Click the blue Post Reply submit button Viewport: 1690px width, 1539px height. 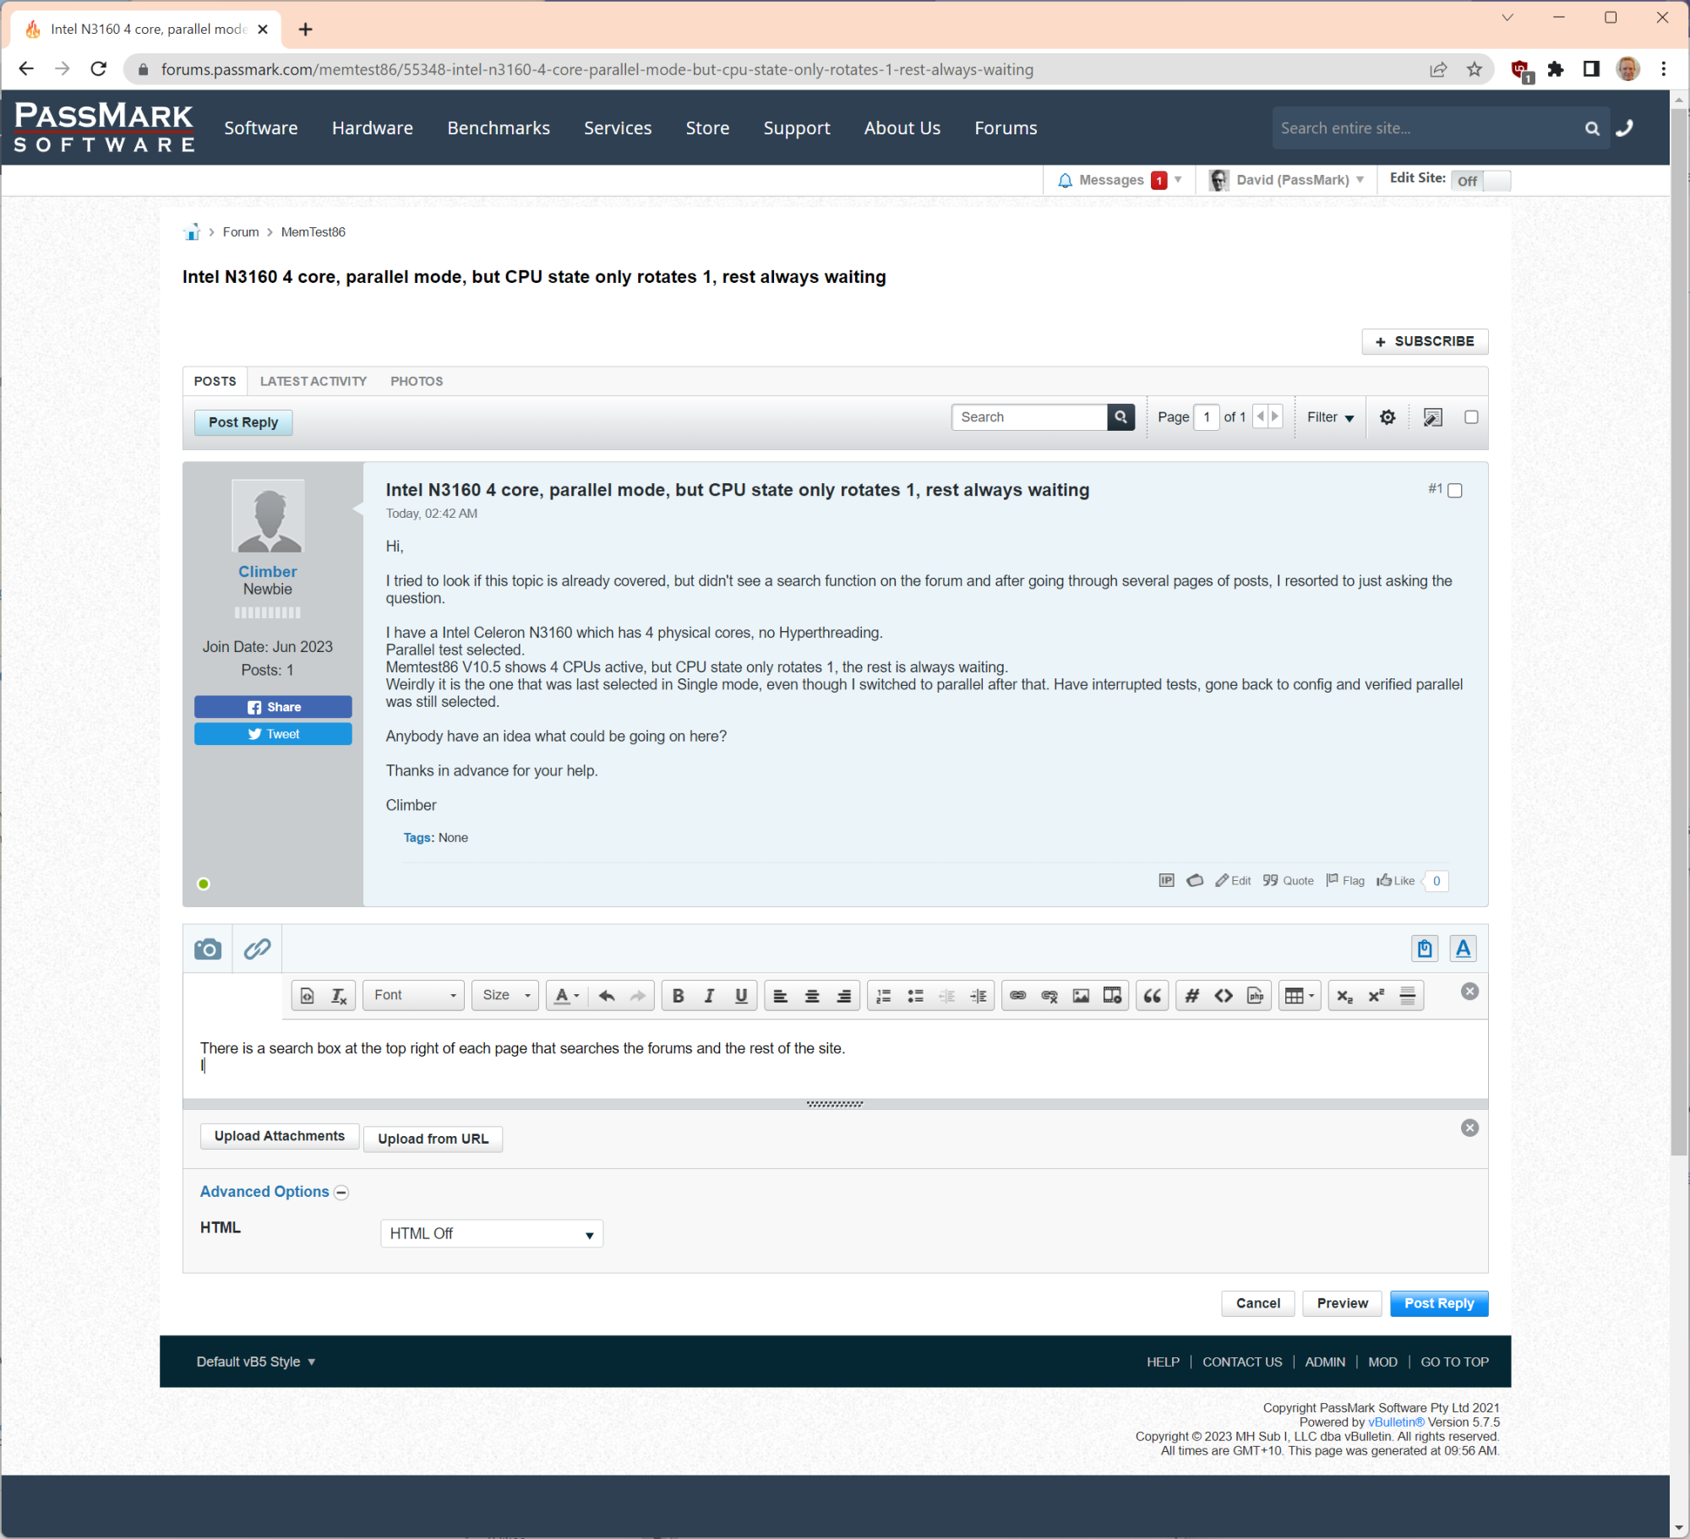[1439, 1303]
